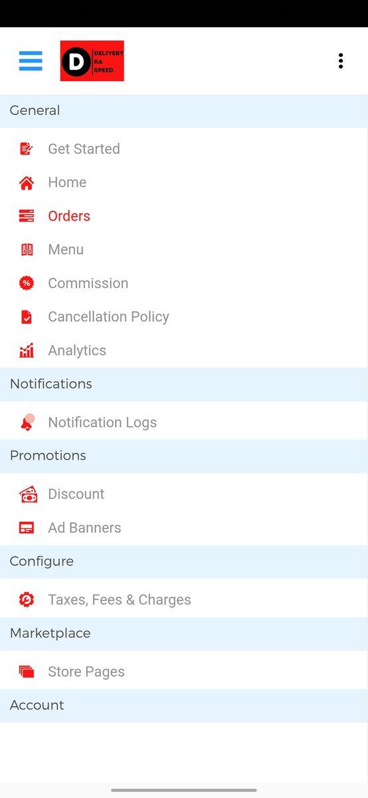
Task: Click the Discount cash icon
Action: (28, 494)
